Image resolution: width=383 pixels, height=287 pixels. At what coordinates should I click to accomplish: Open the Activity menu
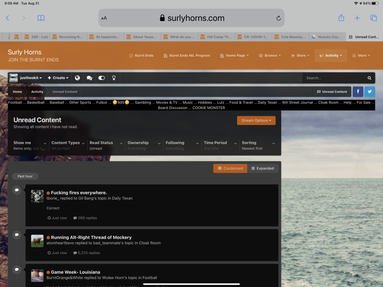pos(331,56)
